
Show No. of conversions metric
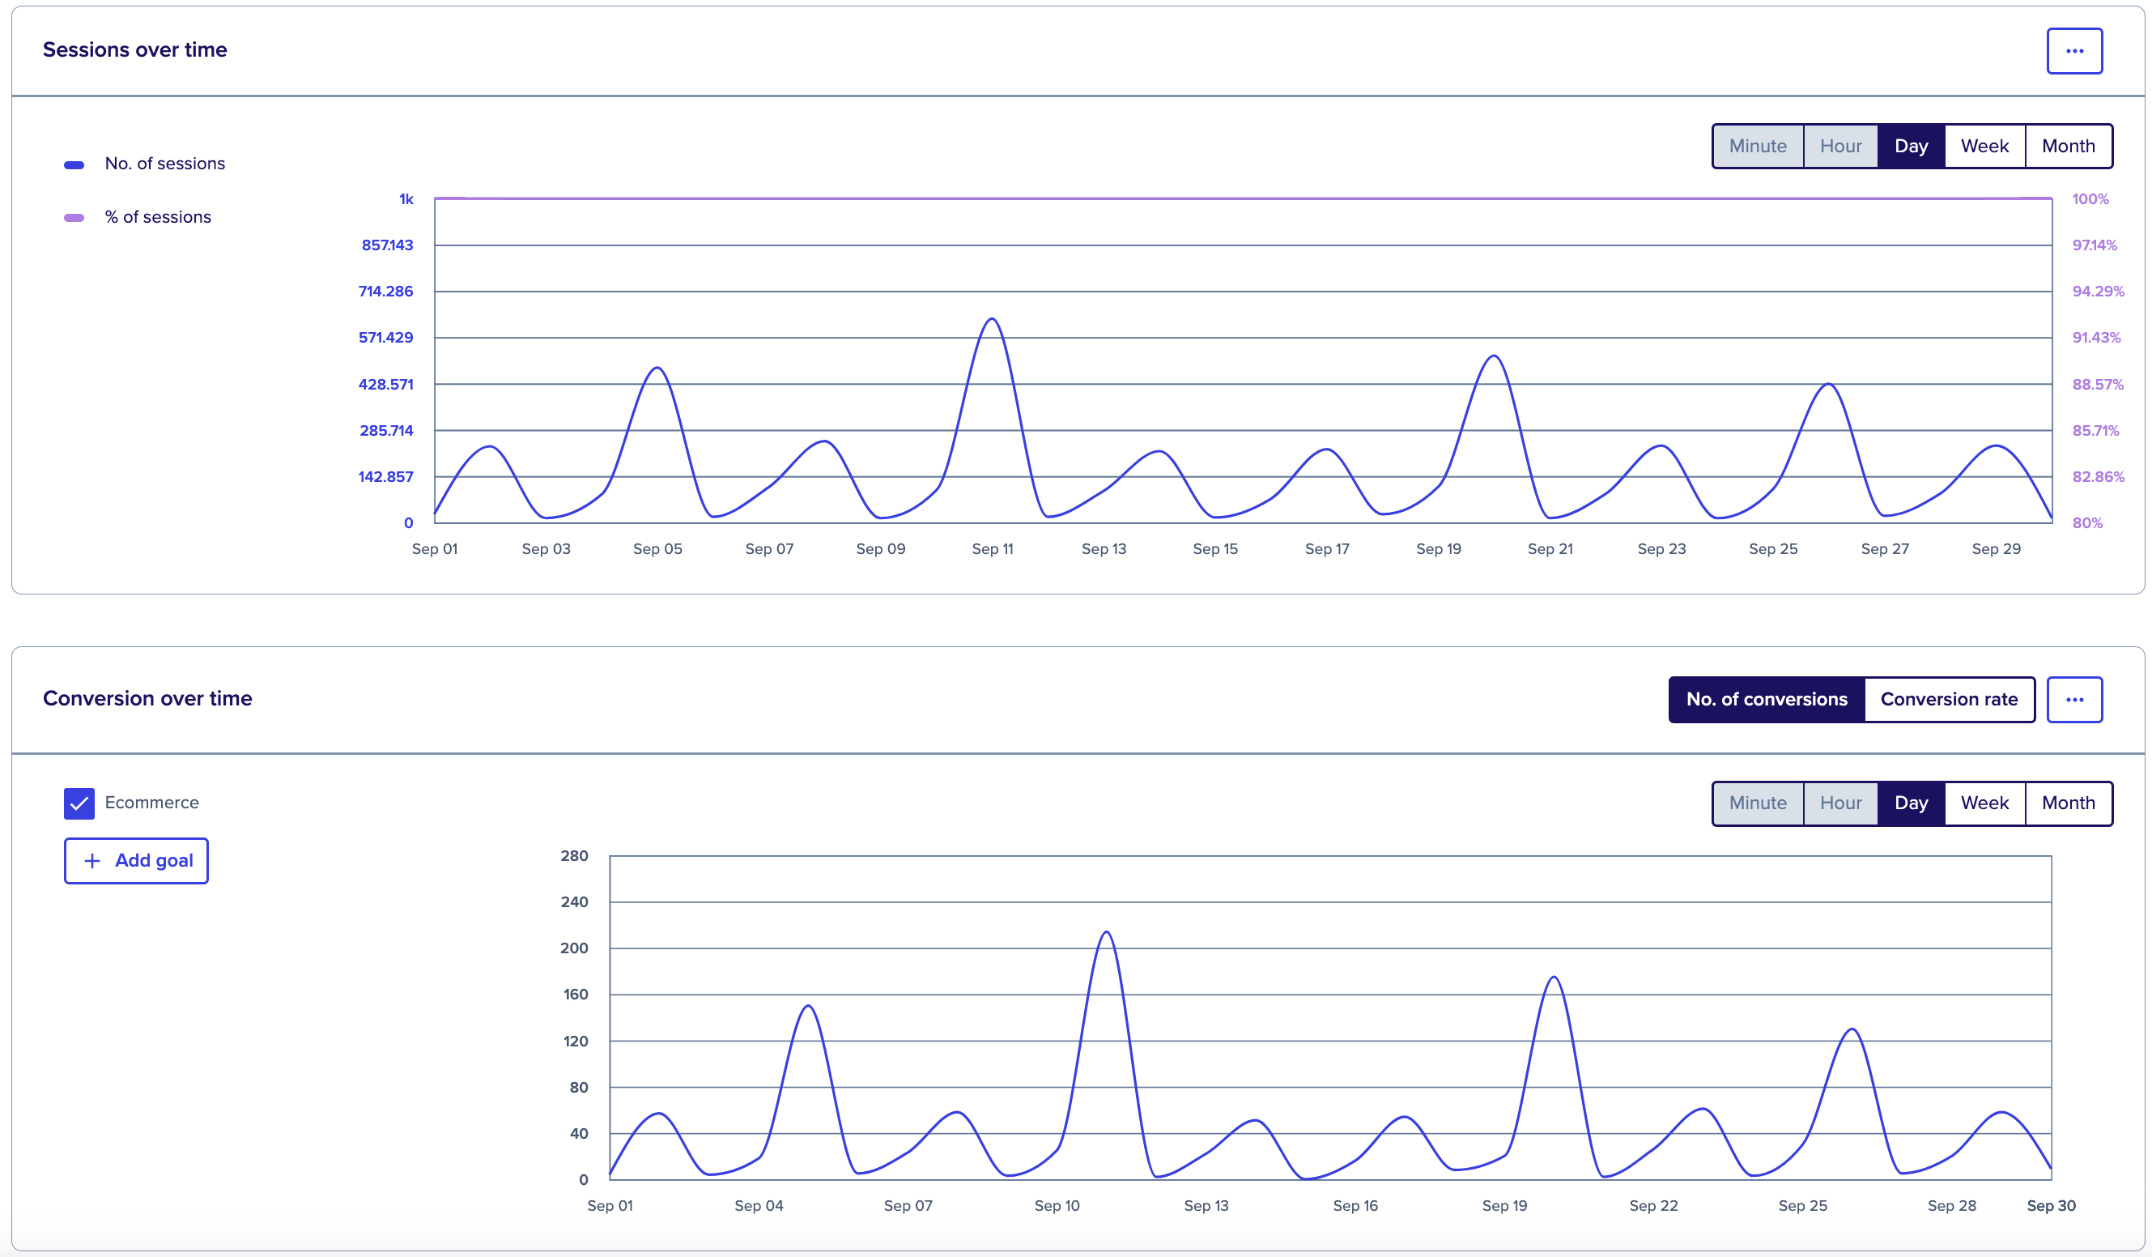(x=1766, y=699)
